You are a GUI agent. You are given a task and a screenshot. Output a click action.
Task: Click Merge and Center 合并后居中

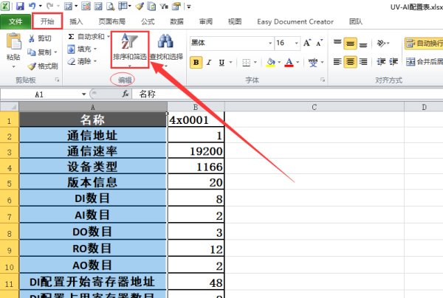[x=424, y=61]
